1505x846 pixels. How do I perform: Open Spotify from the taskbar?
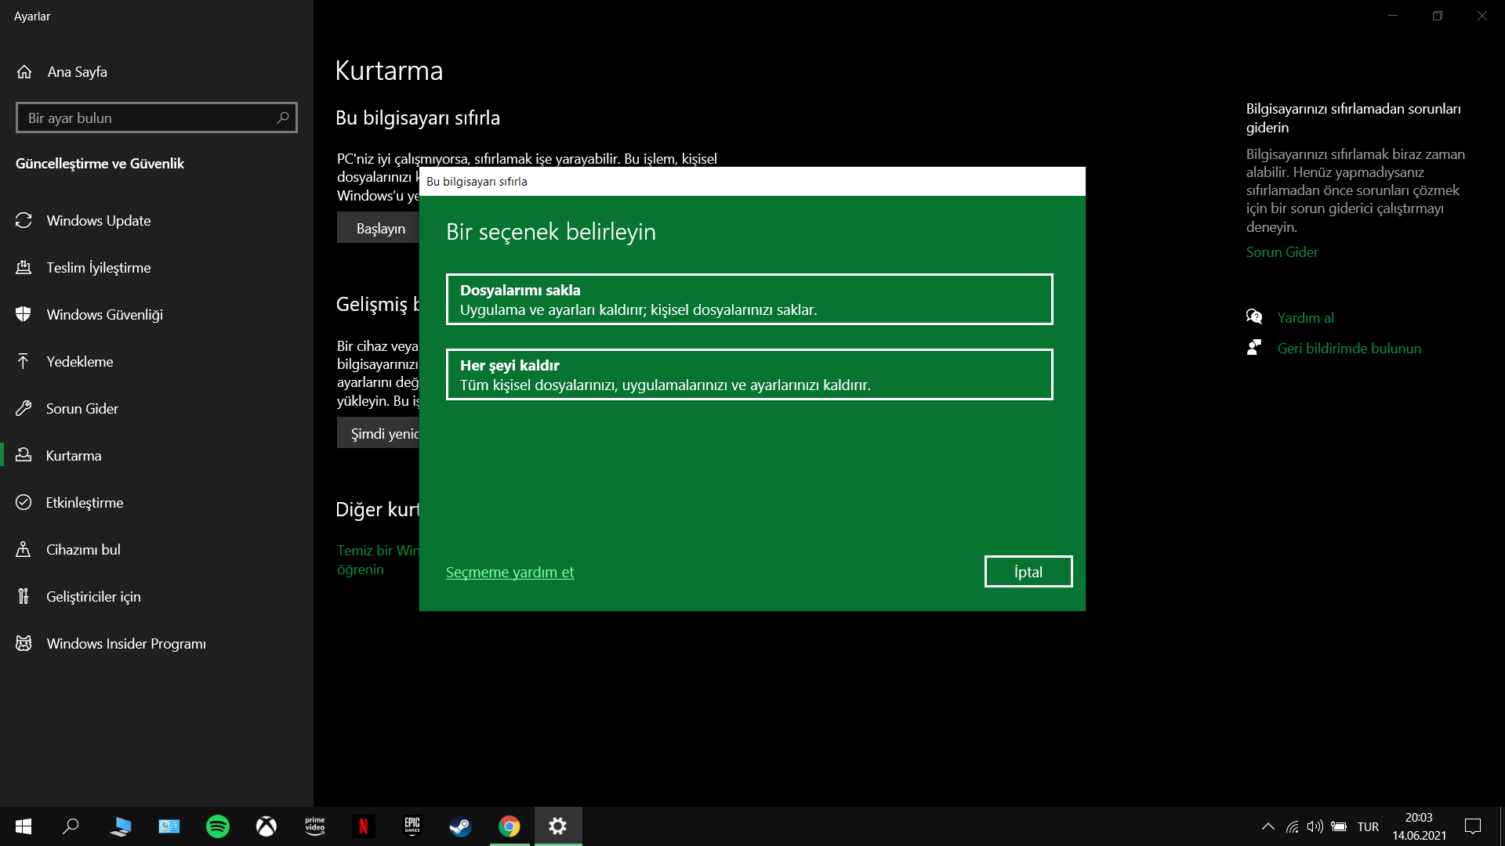point(218,826)
